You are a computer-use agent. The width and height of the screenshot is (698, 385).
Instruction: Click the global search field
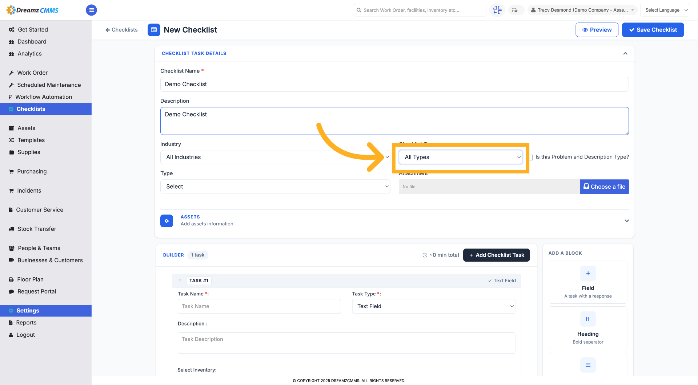pyautogui.click(x=420, y=10)
